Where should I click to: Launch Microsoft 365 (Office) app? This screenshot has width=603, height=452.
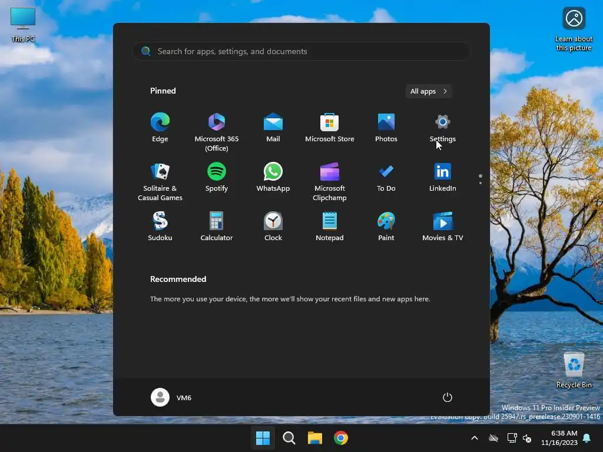tap(217, 132)
